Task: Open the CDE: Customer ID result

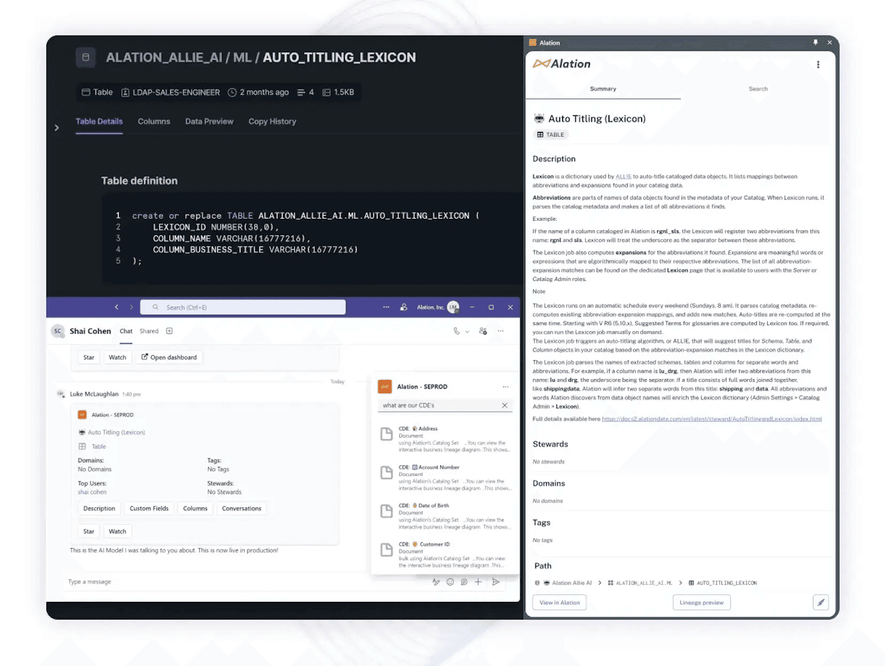Action: click(x=445, y=555)
